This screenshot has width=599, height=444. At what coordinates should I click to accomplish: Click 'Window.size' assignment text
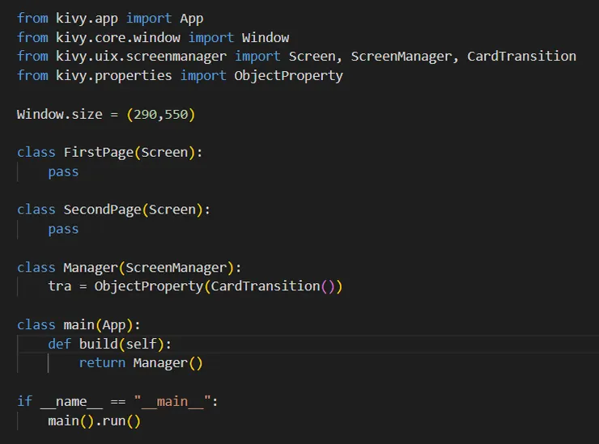point(60,114)
